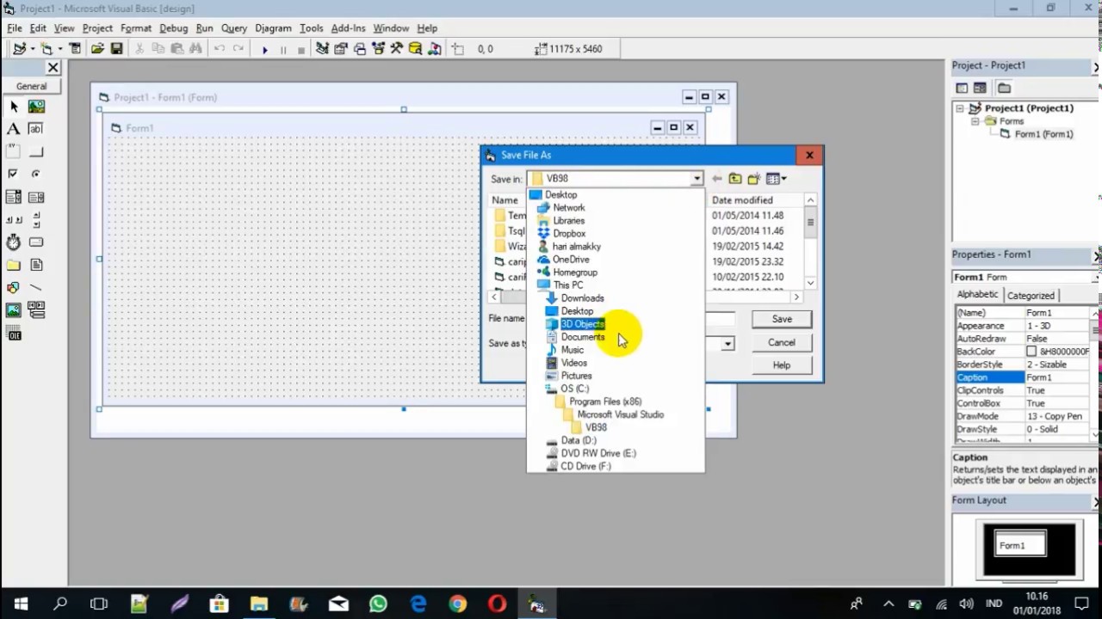Select the TextBox control tool
Screen dimensions: 1102x619
[36, 129]
